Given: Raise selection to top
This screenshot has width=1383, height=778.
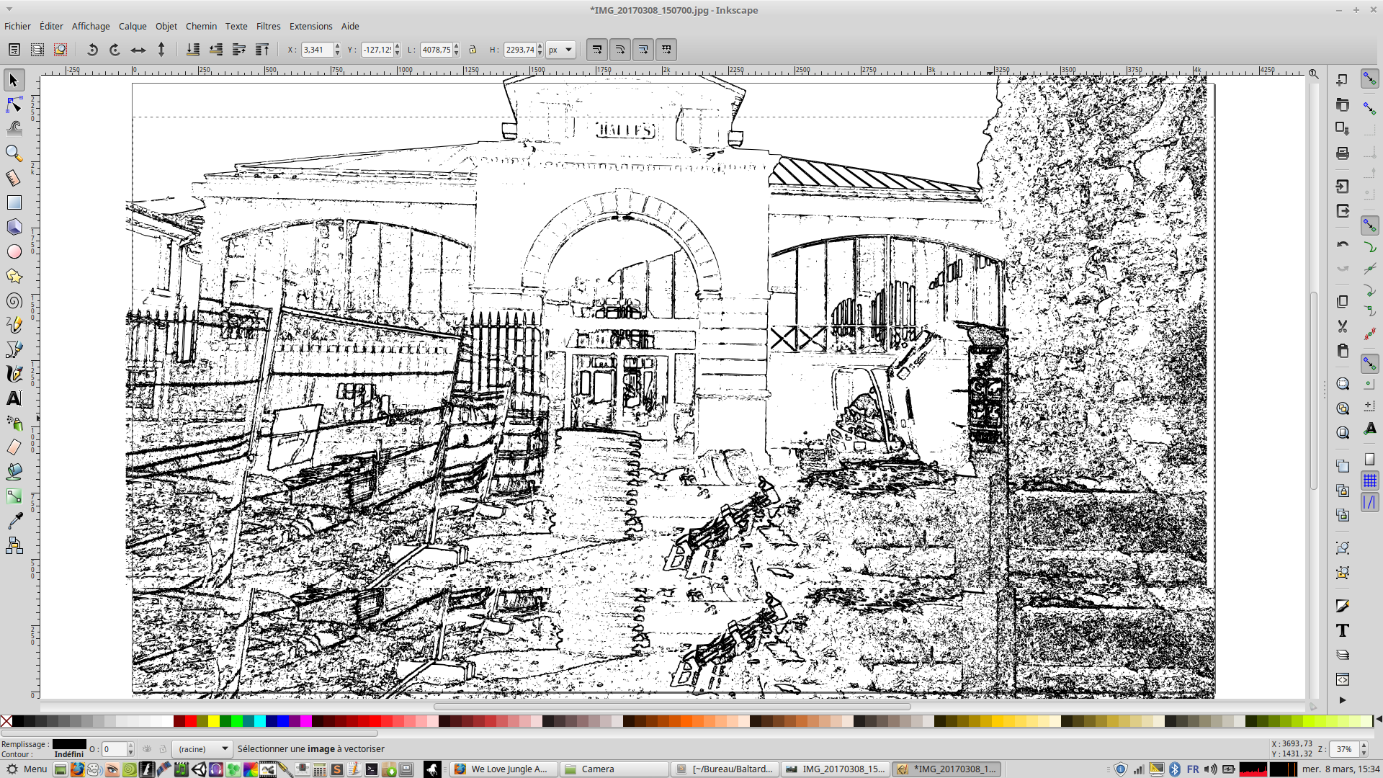Looking at the screenshot, I should [x=262, y=50].
